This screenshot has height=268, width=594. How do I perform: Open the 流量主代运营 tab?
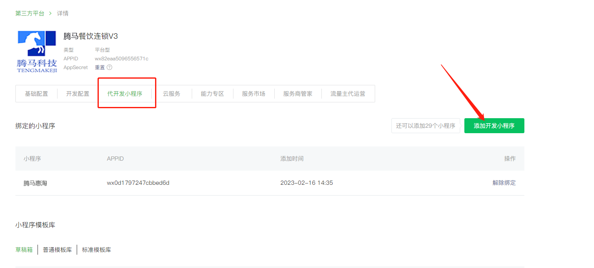348,94
